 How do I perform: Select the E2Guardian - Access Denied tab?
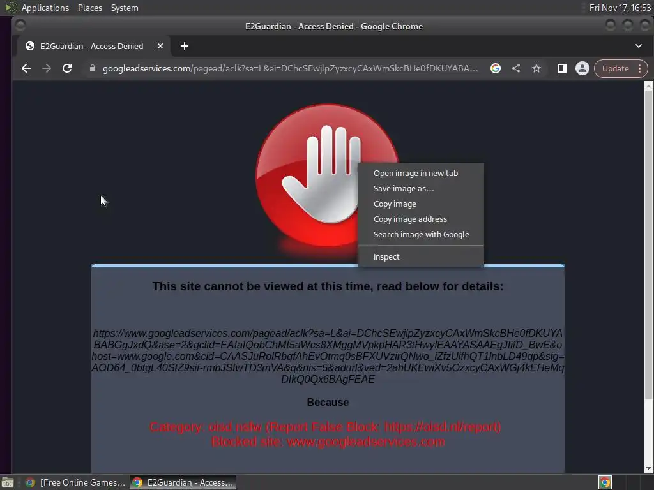coord(92,46)
